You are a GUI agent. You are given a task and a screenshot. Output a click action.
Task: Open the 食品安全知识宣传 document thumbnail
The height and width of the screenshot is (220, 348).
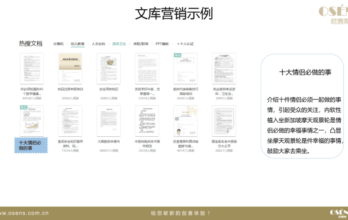coord(70,120)
